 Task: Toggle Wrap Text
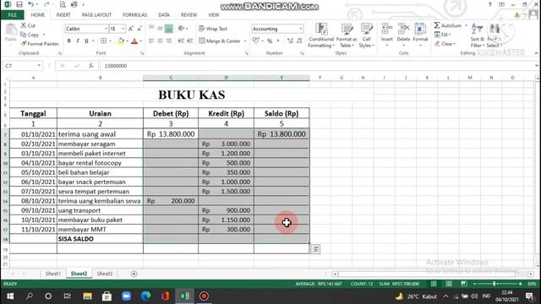pos(213,29)
